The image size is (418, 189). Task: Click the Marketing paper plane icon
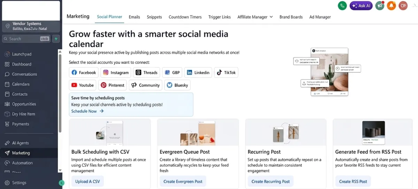[7, 153]
